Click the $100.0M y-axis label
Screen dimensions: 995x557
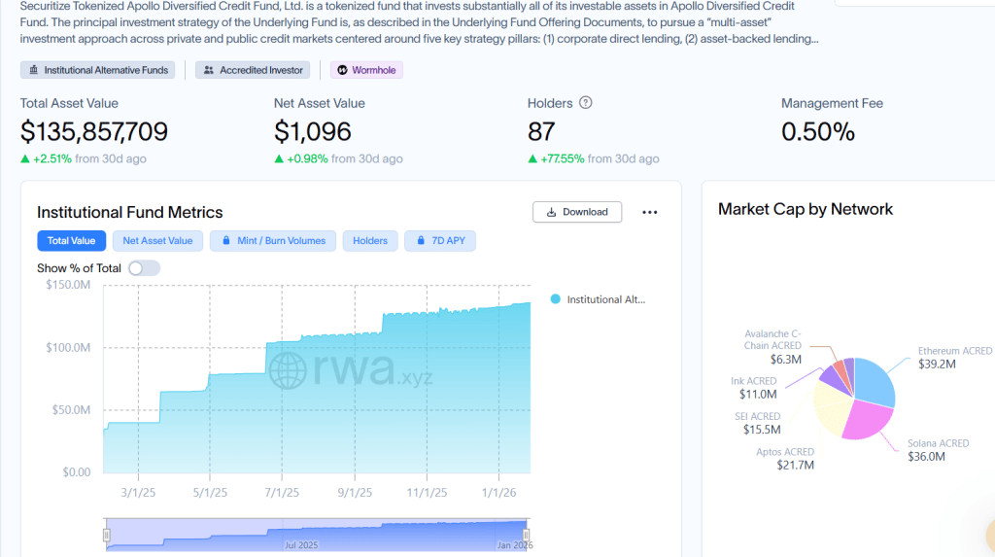pyautogui.click(x=68, y=347)
